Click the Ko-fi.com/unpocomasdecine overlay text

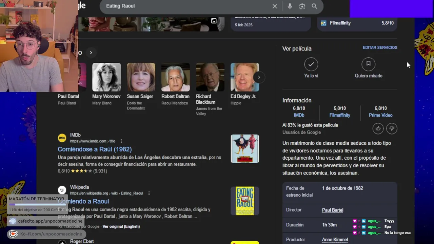(51, 234)
